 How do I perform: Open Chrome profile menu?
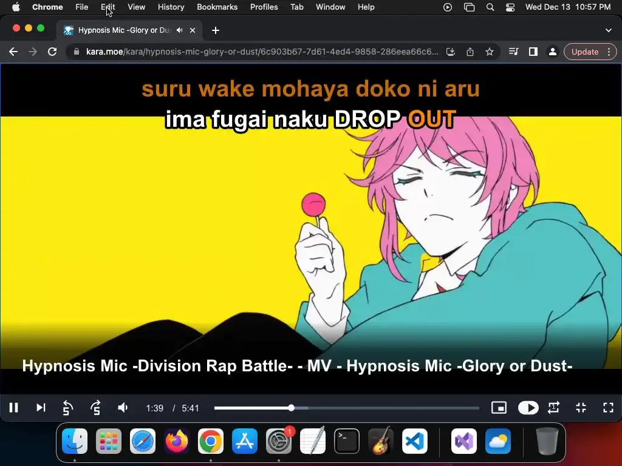(553, 52)
